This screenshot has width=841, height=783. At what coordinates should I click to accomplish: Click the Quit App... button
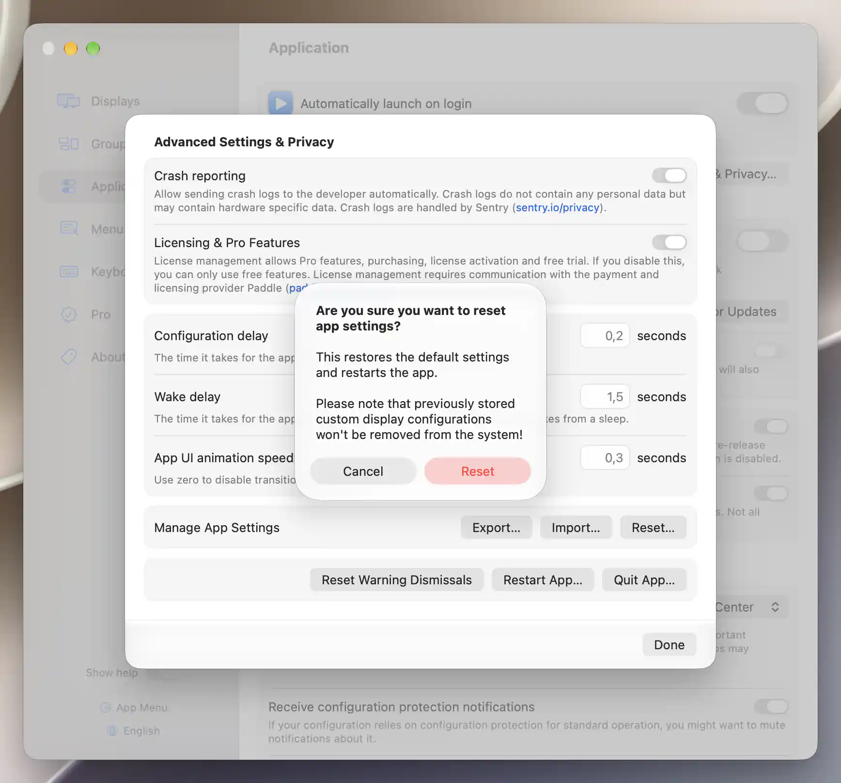[644, 579]
